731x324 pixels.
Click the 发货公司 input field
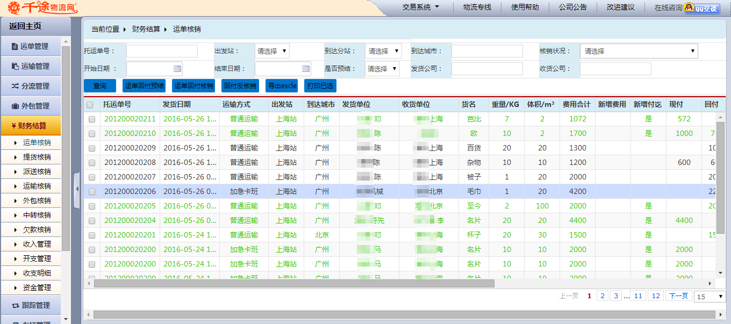(x=487, y=69)
